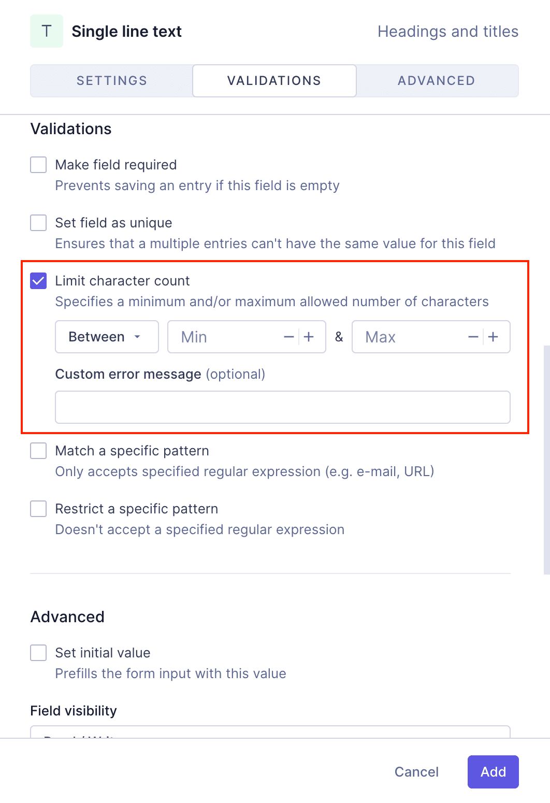Open the Between comparison dropdown
550x803 pixels.
[106, 337]
